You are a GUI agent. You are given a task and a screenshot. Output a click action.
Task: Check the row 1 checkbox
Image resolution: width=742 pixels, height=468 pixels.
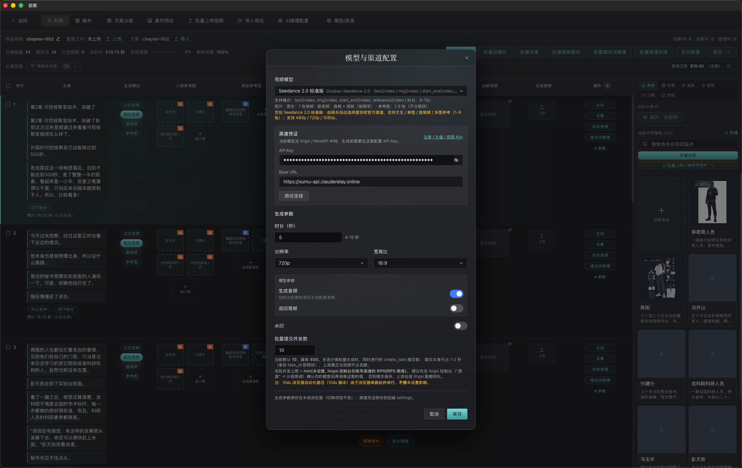click(x=8, y=104)
